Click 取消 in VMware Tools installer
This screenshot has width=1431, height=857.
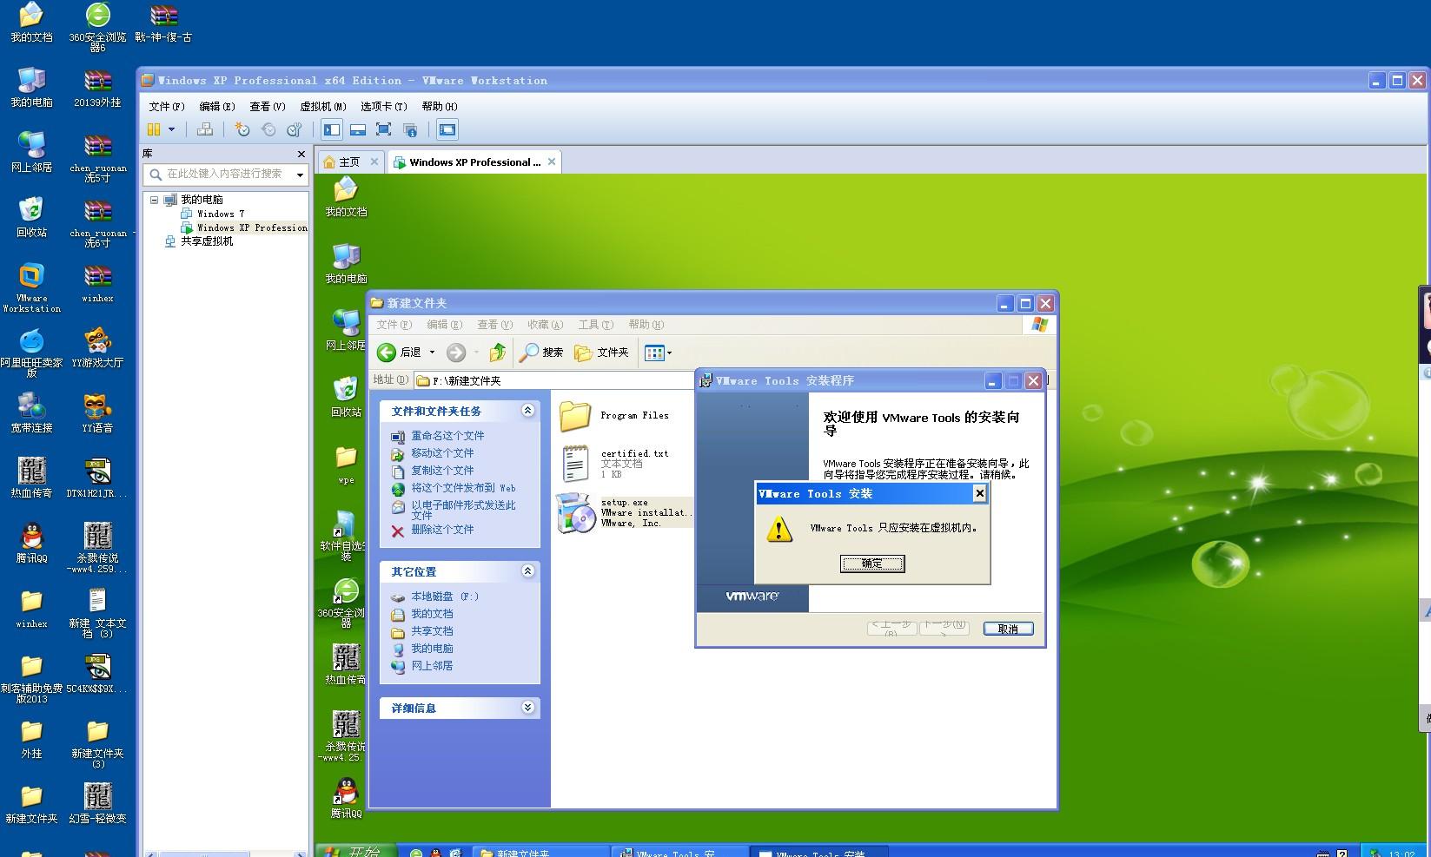coord(1008,629)
